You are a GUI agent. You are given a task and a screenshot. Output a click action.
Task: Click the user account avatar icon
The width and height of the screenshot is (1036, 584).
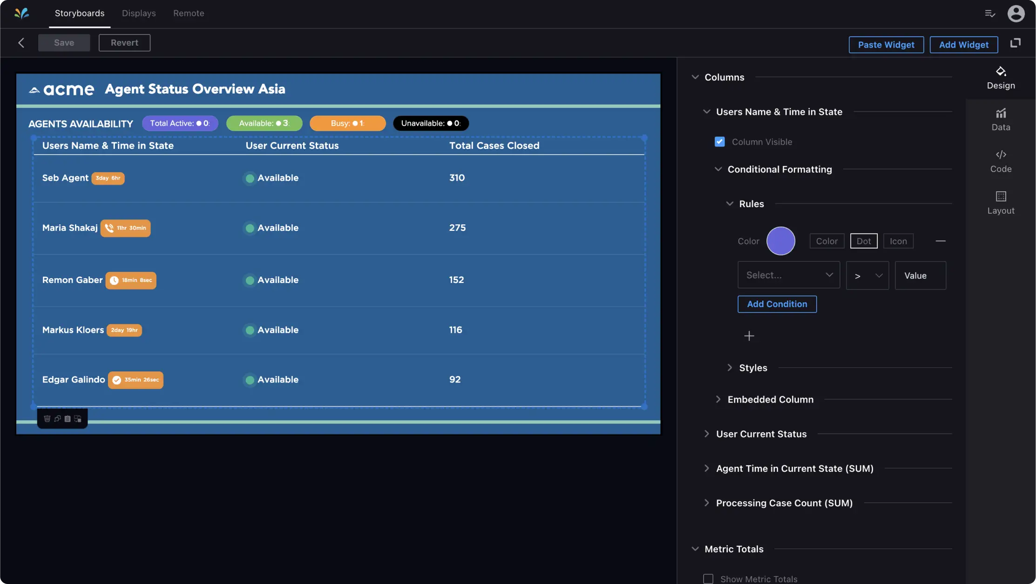click(1016, 13)
